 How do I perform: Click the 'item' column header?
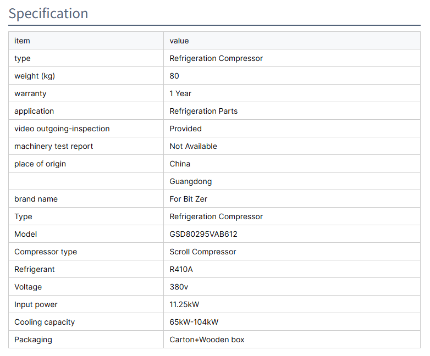22,41
